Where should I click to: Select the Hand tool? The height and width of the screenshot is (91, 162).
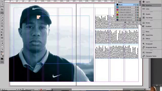2,47
